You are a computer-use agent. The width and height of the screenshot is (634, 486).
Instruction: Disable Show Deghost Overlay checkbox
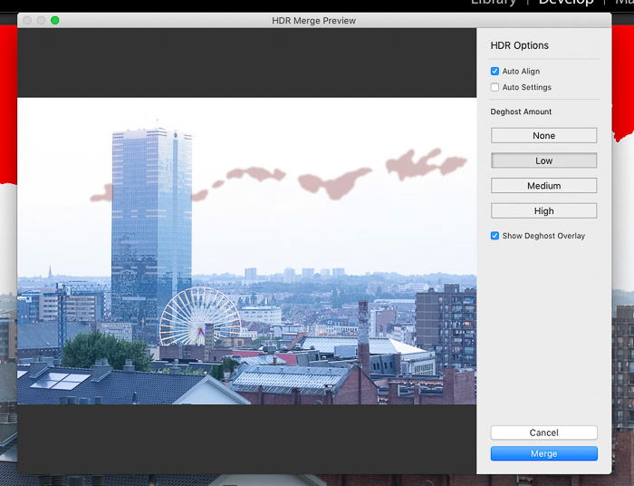click(x=495, y=236)
